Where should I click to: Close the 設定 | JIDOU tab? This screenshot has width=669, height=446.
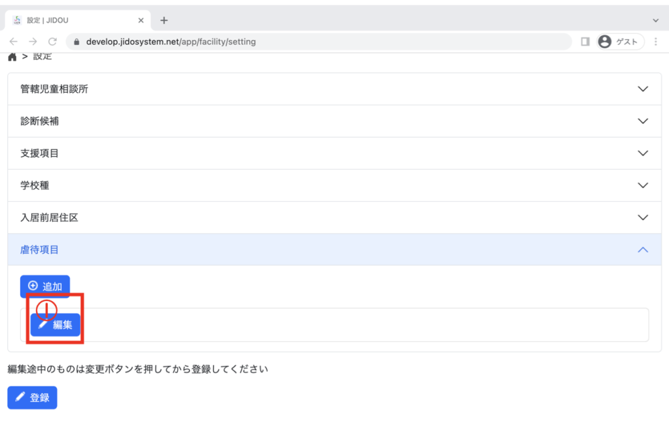[x=141, y=20]
